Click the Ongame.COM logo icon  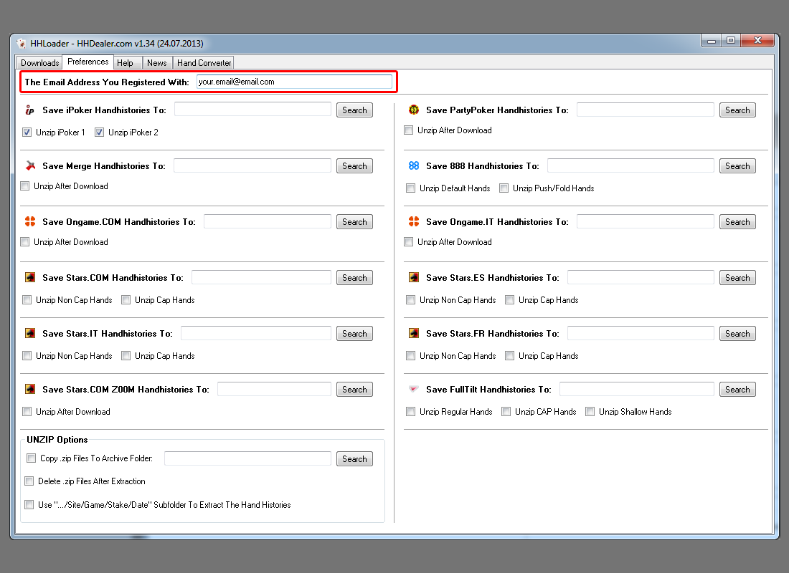[x=29, y=222]
